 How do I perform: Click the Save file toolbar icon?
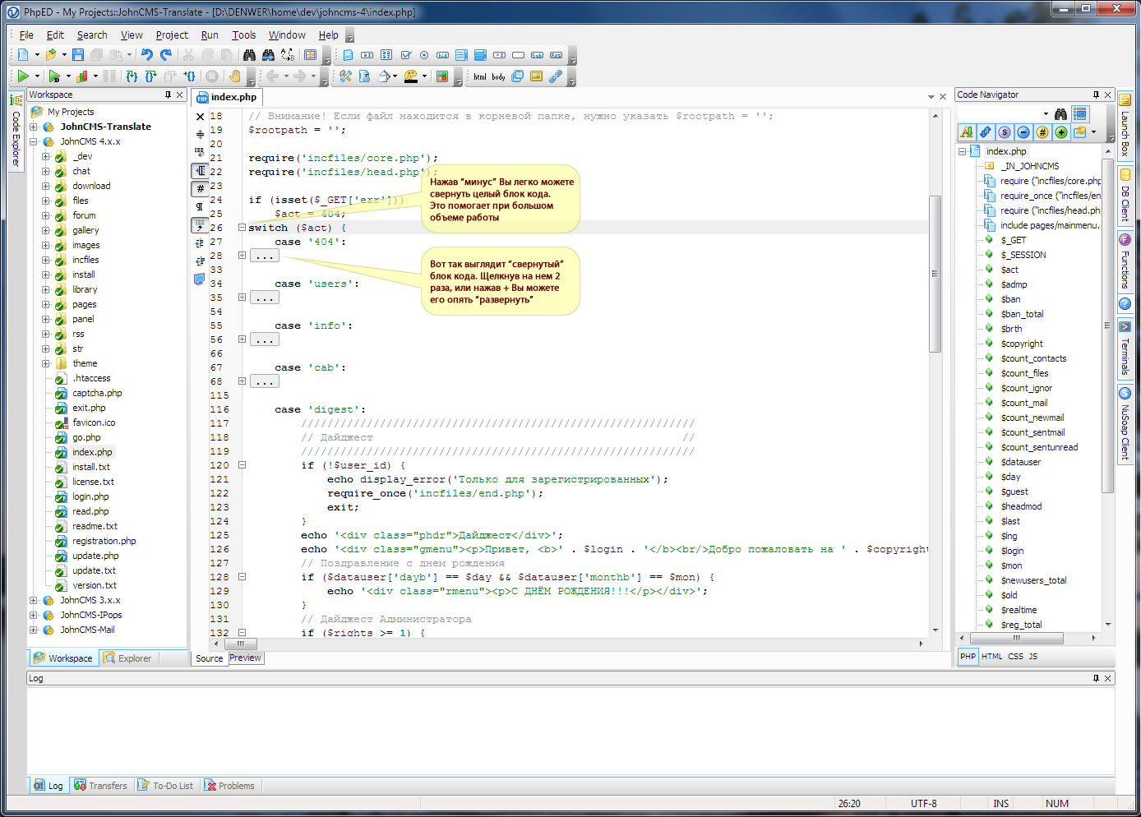pos(78,55)
